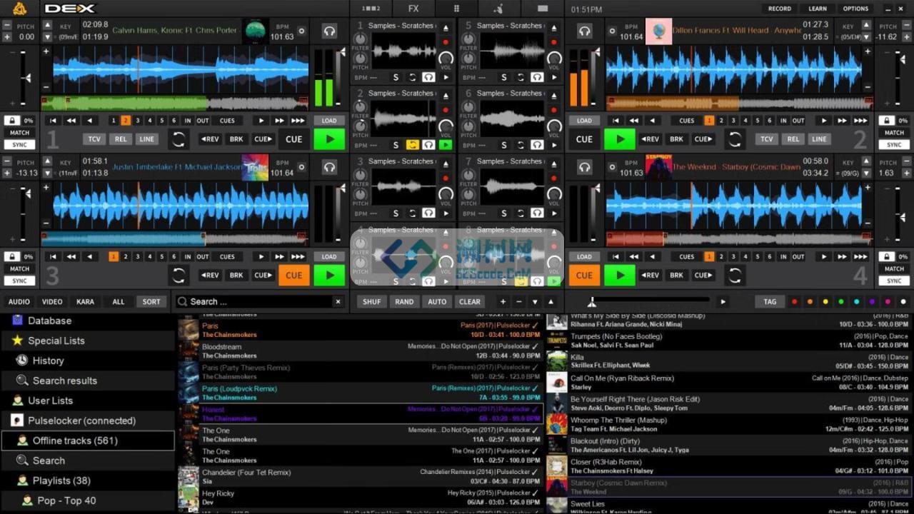This screenshot has height=514, width=914.
Task: Click the SORT button
Action: click(151, 301)
